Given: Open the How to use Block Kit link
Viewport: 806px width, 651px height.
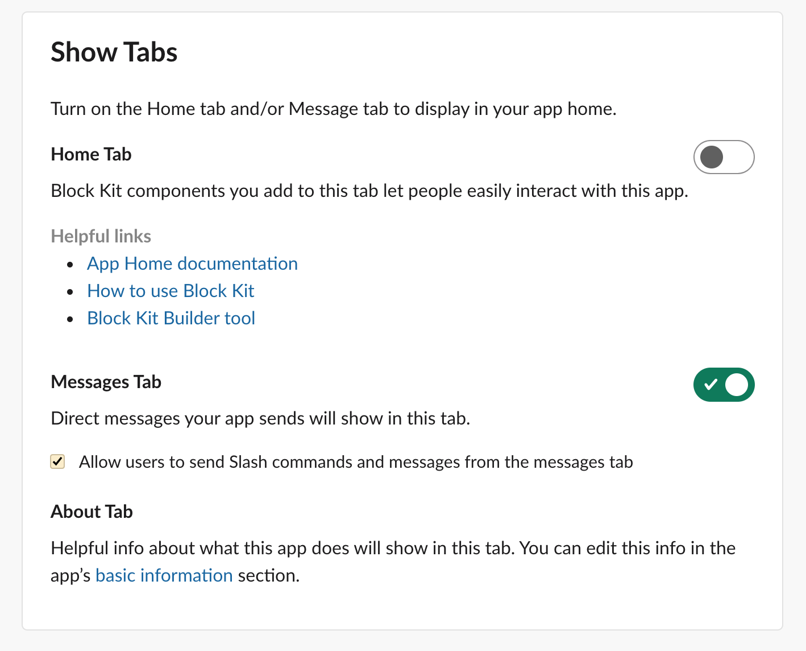Looking at the screenshot, I should point(171,291).
